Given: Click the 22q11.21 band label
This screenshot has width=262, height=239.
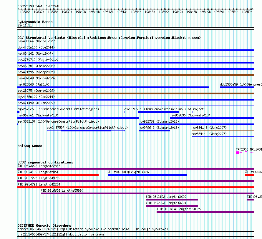Looking at the screenshot, I should point(25,25).
